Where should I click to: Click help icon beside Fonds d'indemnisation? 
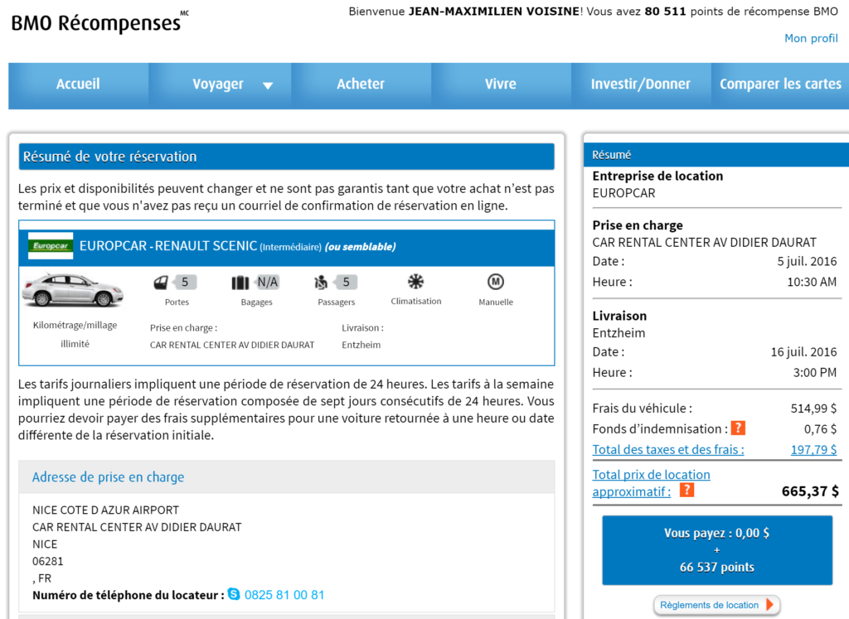point(738,428)
